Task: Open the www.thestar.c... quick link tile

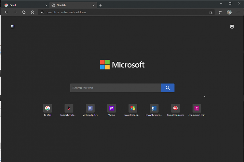Action: click(154, 110)
